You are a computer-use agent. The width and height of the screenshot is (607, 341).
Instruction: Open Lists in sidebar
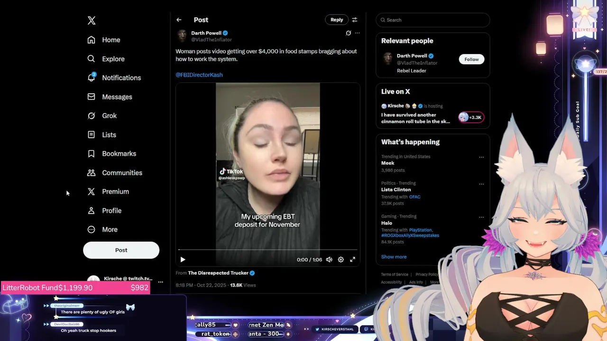pos(101,135)
